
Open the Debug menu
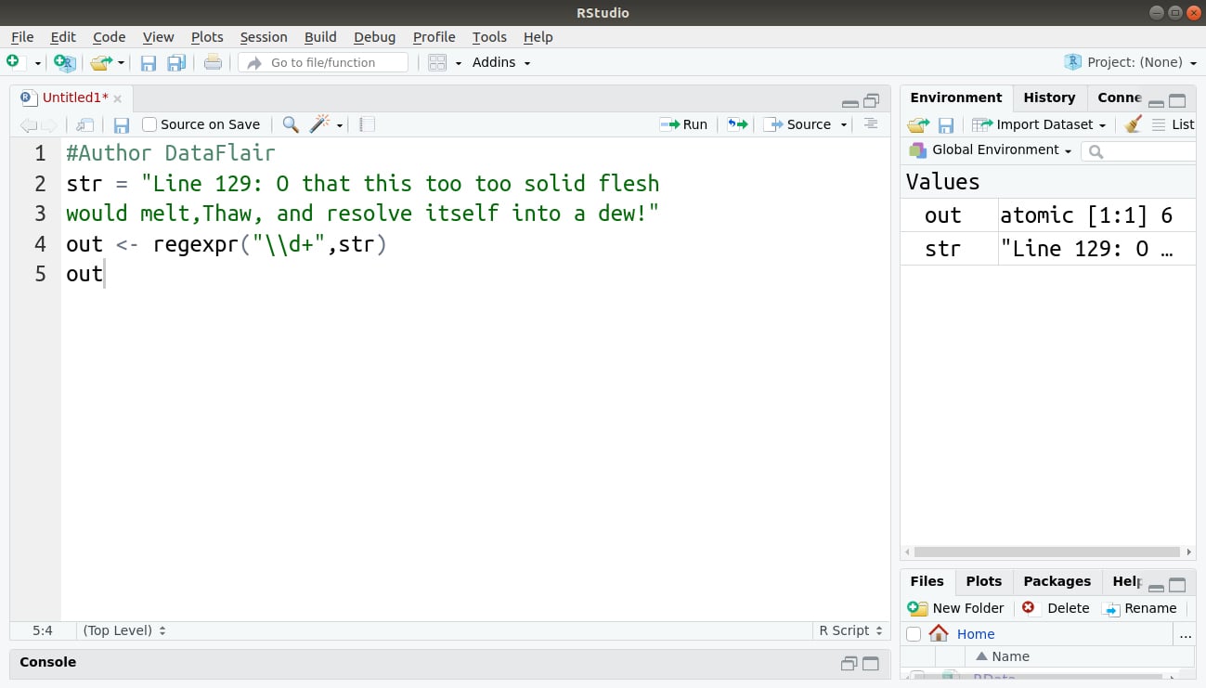click(374, 37)
